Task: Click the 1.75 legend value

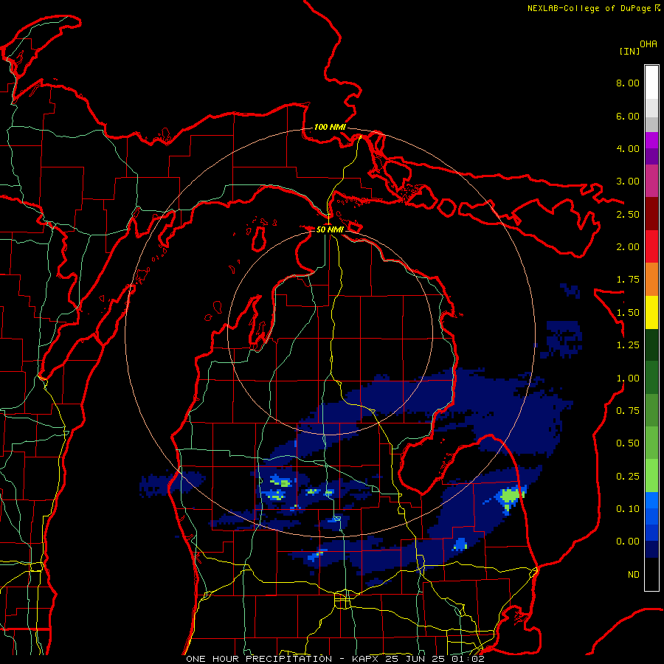Action: (x=628, y=280)
